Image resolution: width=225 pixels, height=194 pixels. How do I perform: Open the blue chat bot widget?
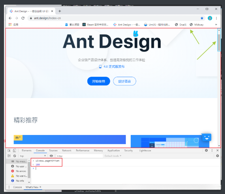click(207, 137)
